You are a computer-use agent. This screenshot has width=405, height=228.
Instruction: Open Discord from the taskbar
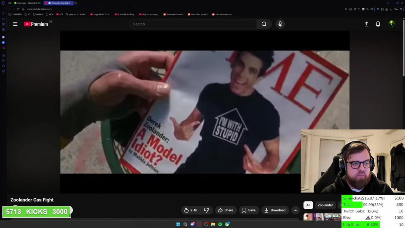click(x=192, y=224)
